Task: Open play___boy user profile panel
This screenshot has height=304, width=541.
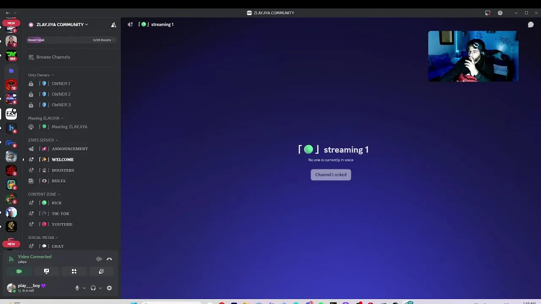Action: [x=26, y=288]
